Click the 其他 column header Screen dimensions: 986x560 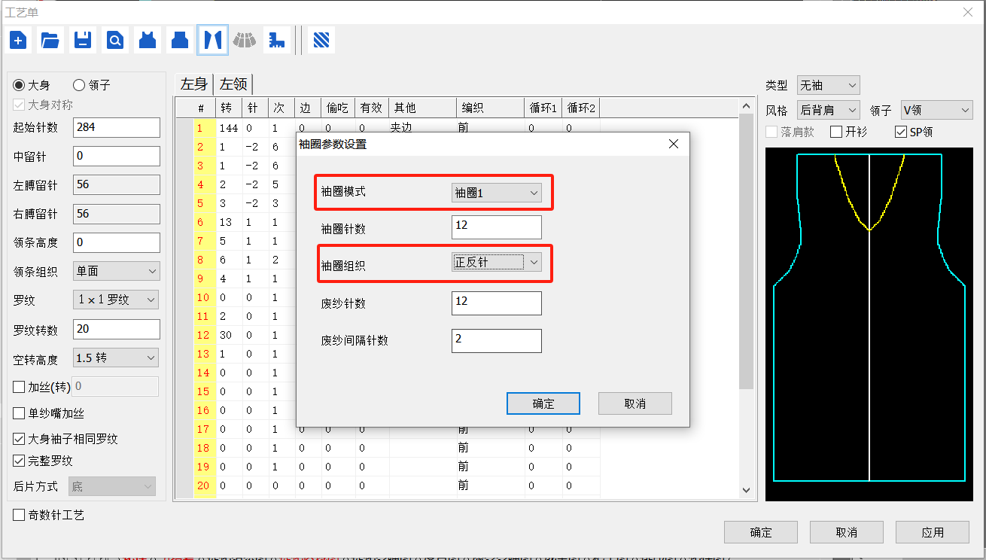422,108
